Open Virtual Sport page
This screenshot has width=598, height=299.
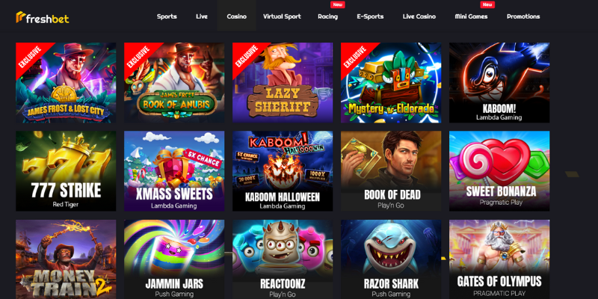pos(282,16)
